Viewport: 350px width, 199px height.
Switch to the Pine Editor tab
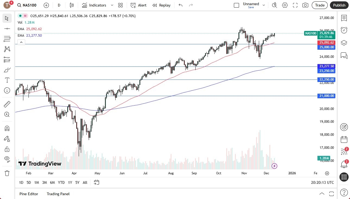28,194
